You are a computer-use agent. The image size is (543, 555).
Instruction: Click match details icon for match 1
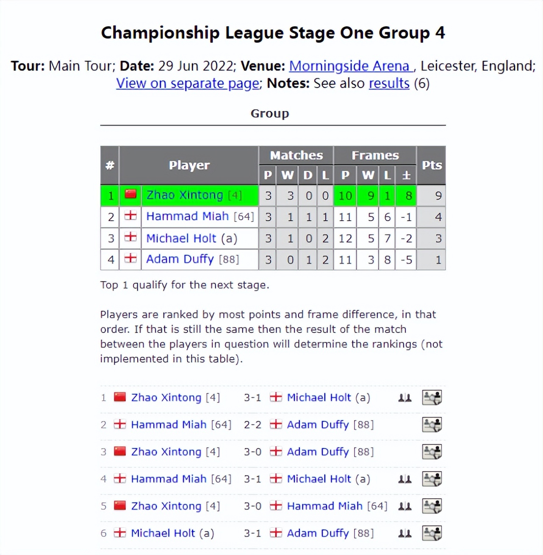coord(432,397)
